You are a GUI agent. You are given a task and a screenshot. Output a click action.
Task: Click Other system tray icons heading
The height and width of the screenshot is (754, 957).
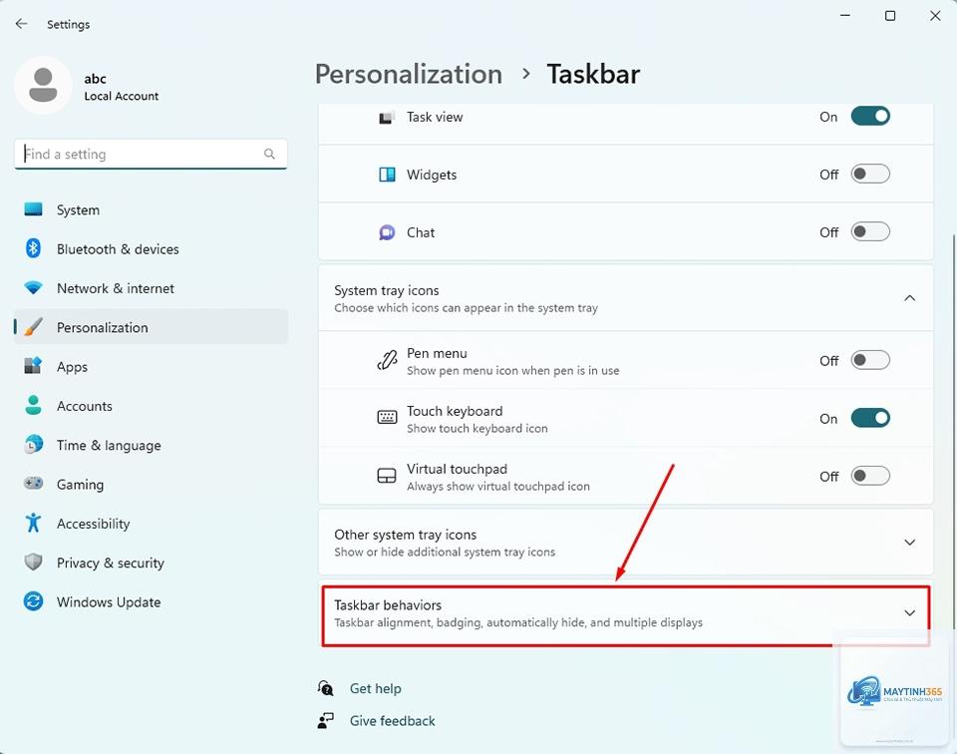click(x=406, y=535)
